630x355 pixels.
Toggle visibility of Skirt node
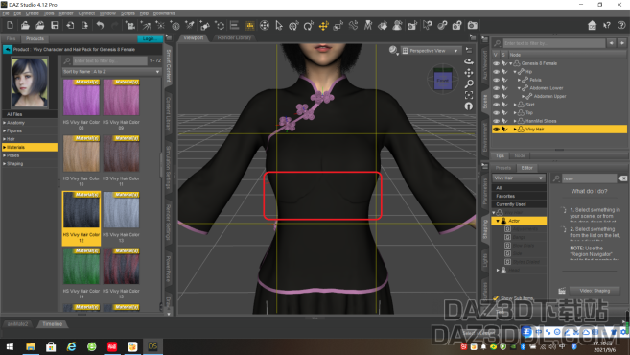(496, 105)
